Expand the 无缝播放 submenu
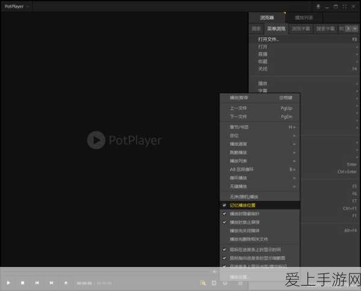This screenshot has width=361, height=291. click(260, 186)
